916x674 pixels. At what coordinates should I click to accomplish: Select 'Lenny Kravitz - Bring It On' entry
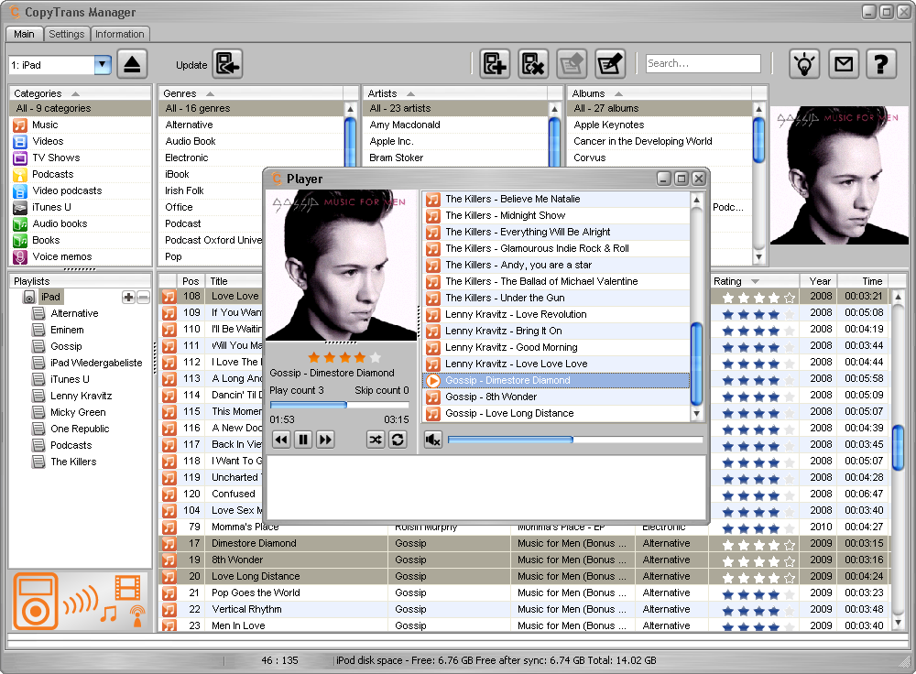coord(556,332)
